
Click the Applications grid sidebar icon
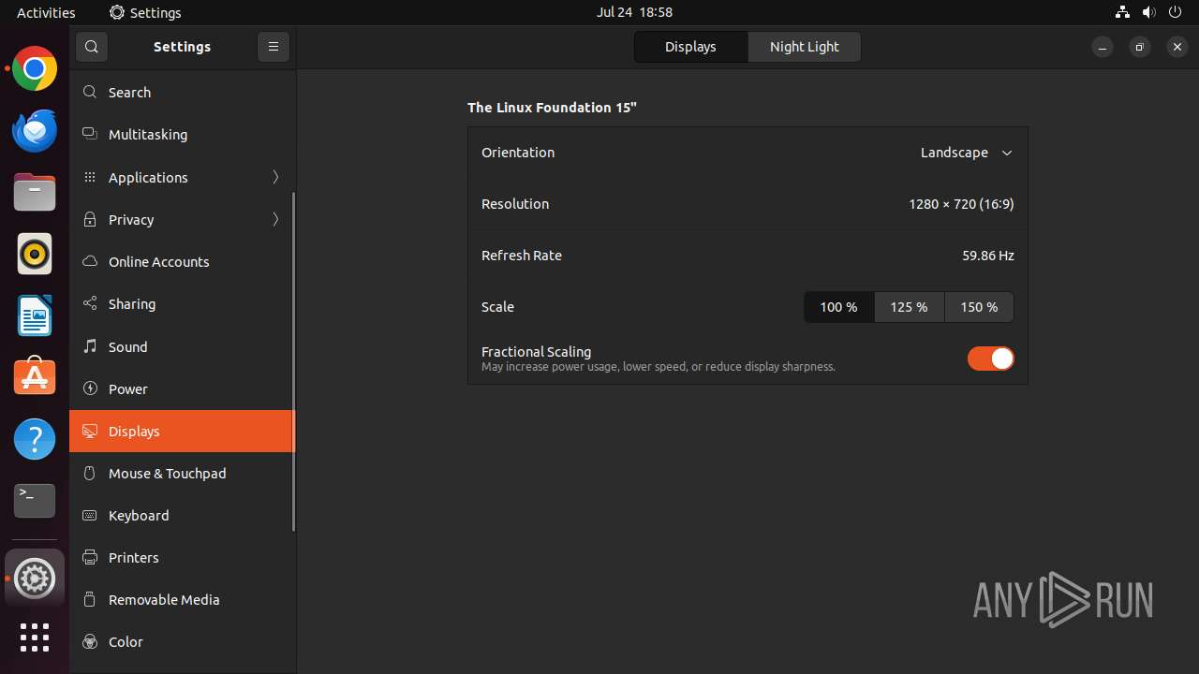[90, 177]
